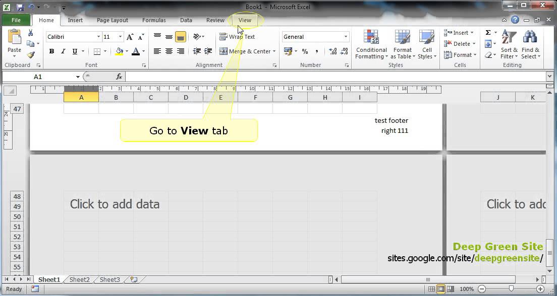The width and height of the screenshot is (557, 296).
Task: Click the Clear eraser icon
Action: coord(488,55)
